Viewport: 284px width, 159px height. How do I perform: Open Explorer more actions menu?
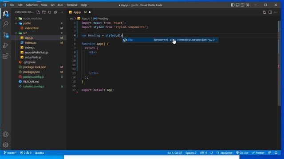click(61, 12)
